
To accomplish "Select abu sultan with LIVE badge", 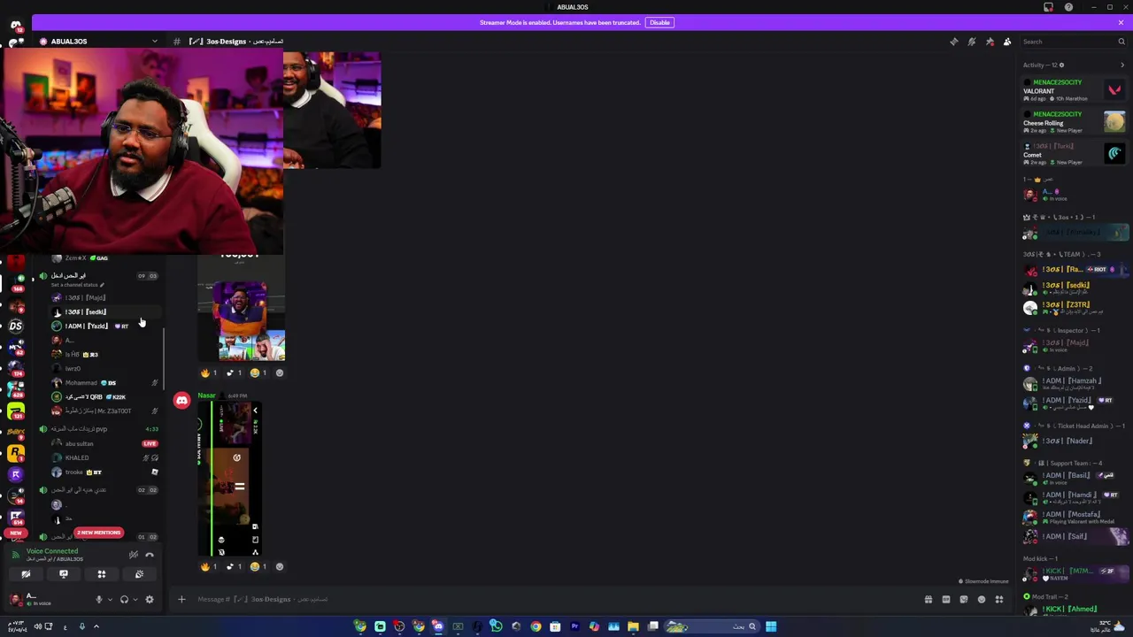I will (104, 443).
